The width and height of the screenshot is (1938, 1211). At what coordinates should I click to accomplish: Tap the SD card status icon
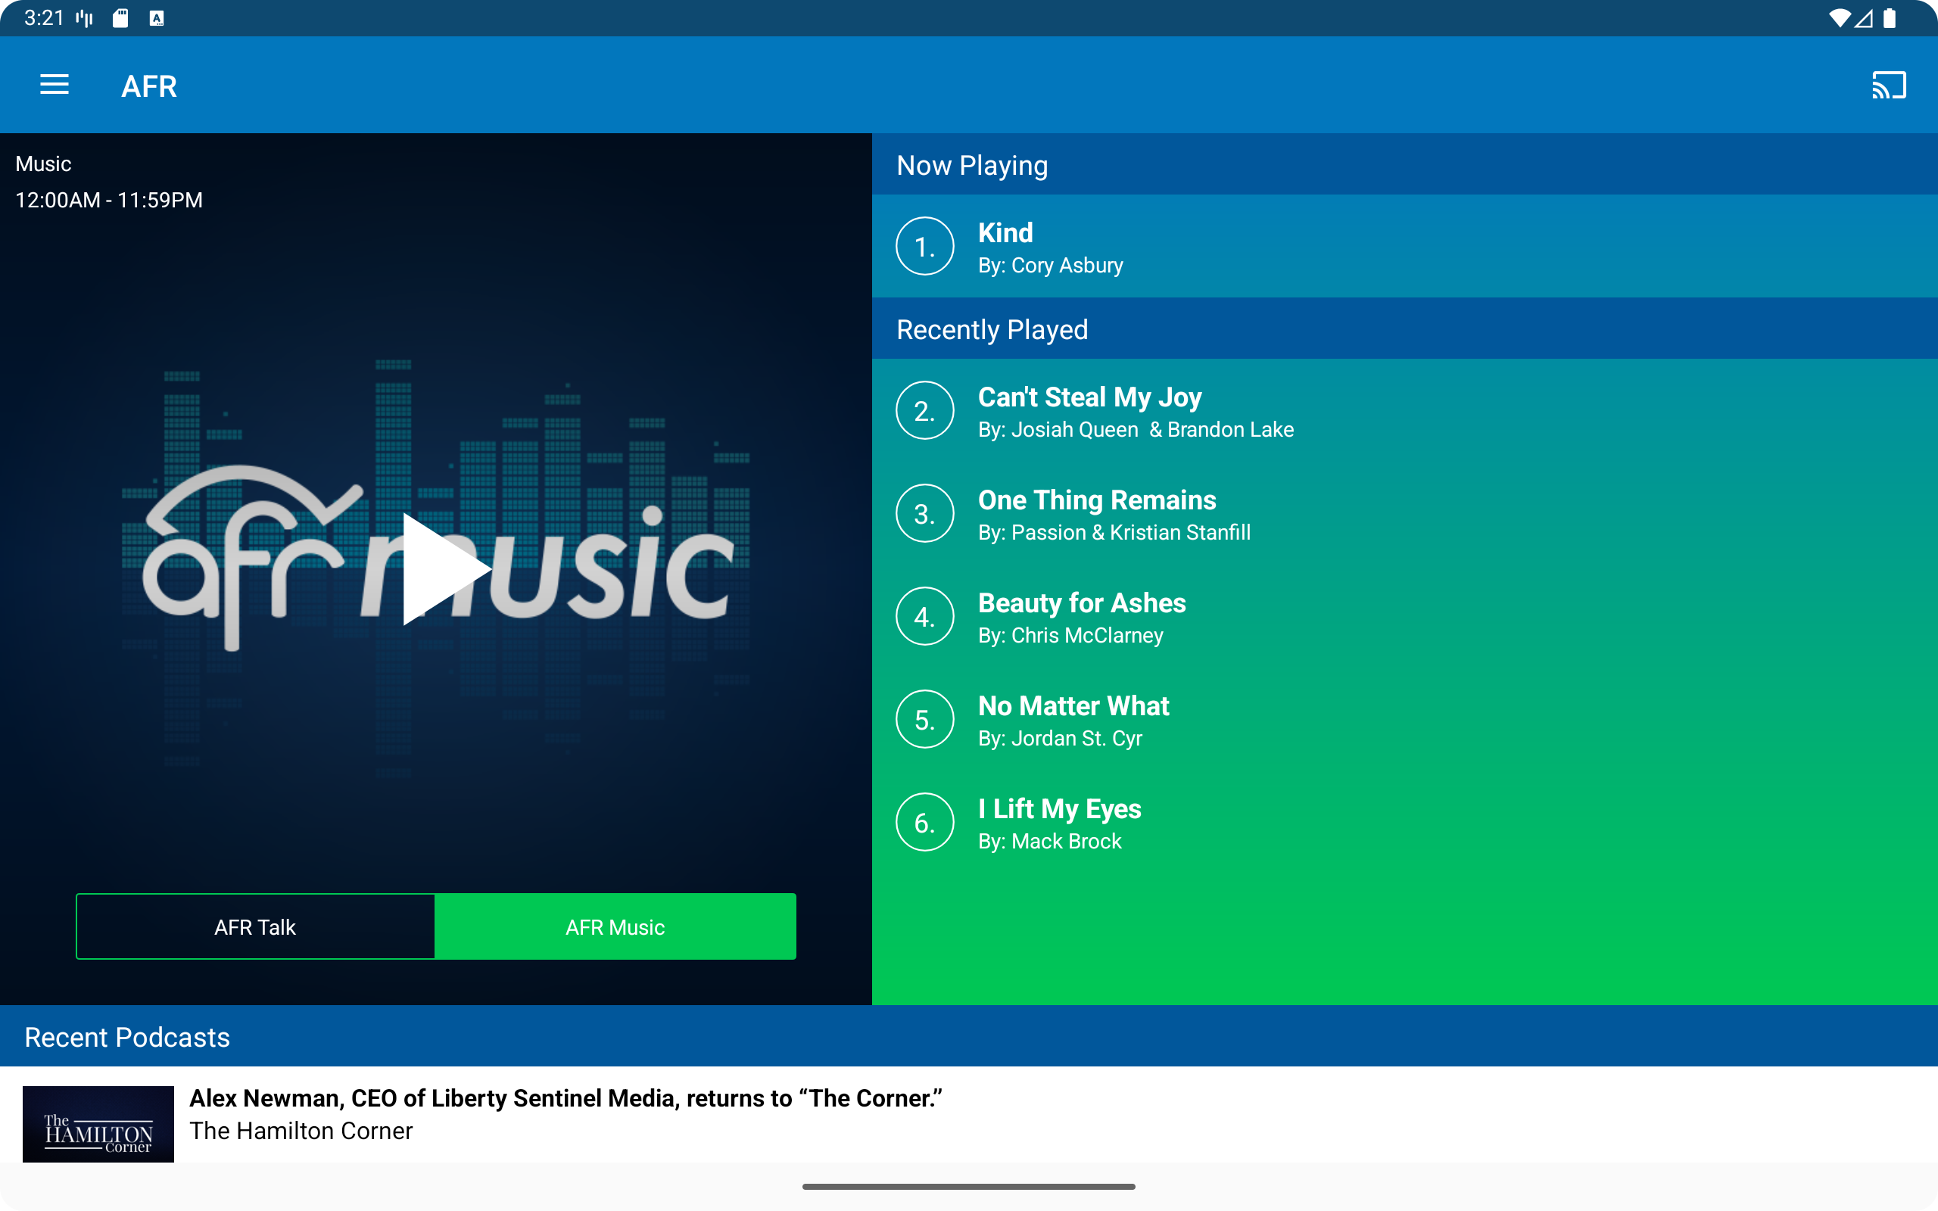[120, 18]
